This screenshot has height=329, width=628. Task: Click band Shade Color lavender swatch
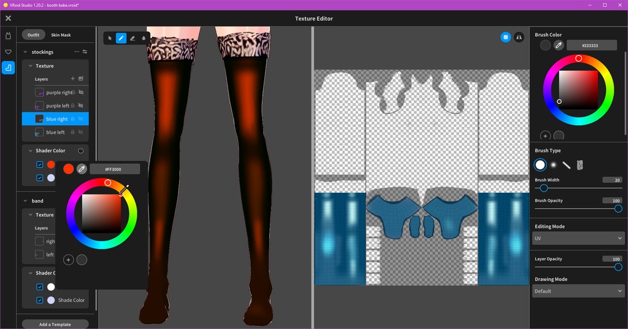click(x=51, y=300)
